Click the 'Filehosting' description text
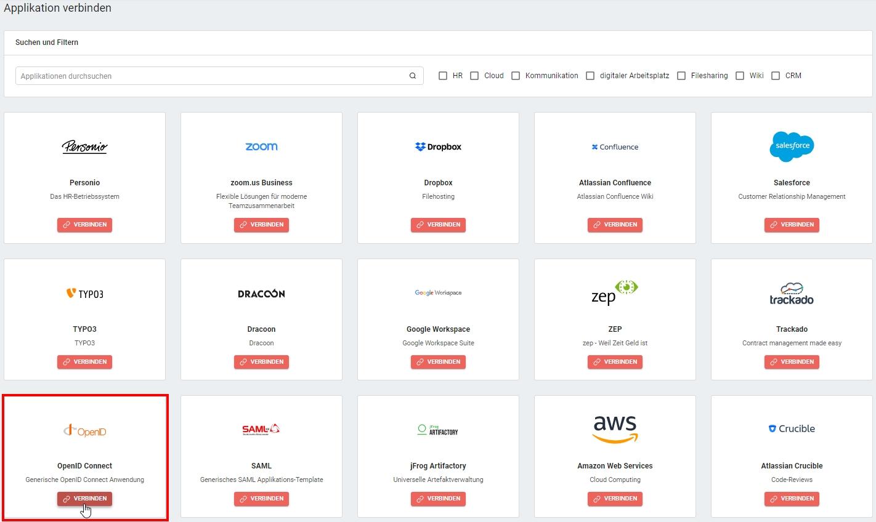 [x=438, y=197]
